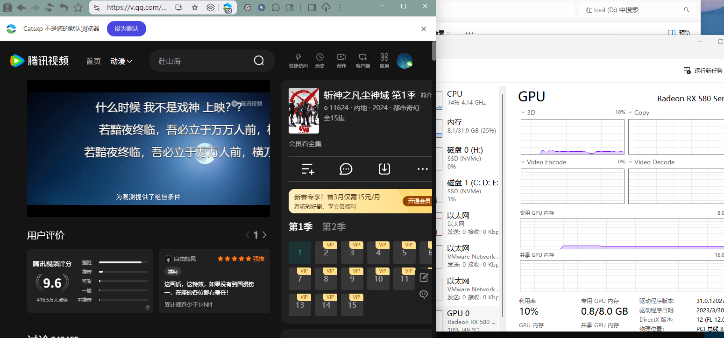The image size is (724, 338).
Task: Click the undo-close-tab curved arrow icon
Action: (64, 7)
